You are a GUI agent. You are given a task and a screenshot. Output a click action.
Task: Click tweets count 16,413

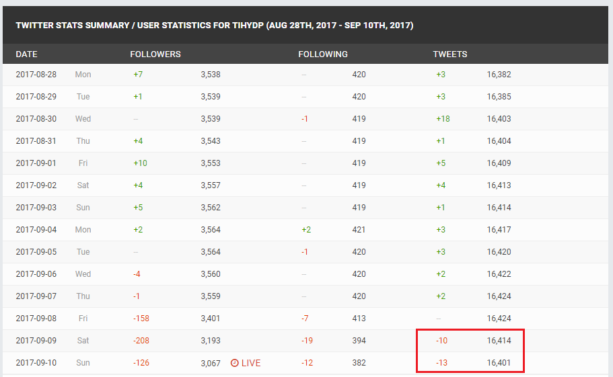click(x=499, y=185)
